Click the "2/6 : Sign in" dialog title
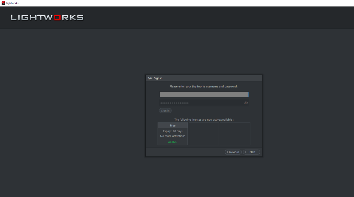 tap(155, 78)
